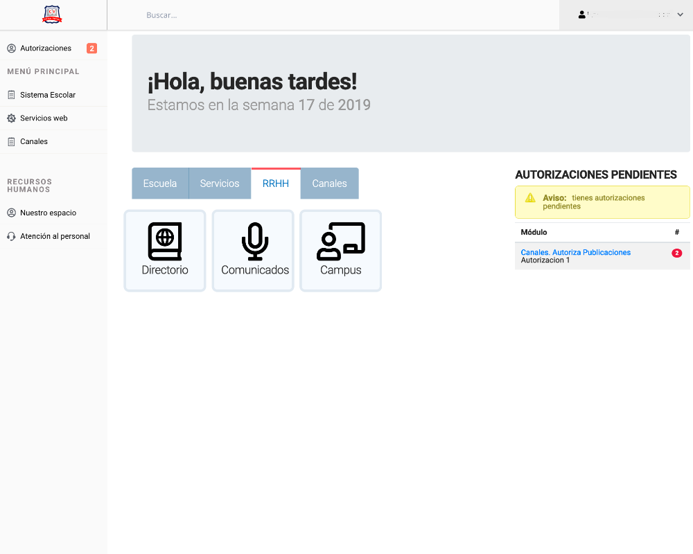The width and height of the screenshot is (693, 554).
Task: Click the school crest logo
Action: 52,15
